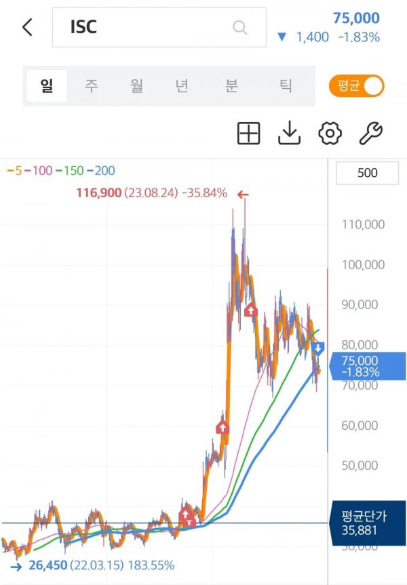407x585 pixels.
Task: Open chart settings gear icon
Action: [x=330, y=133]
